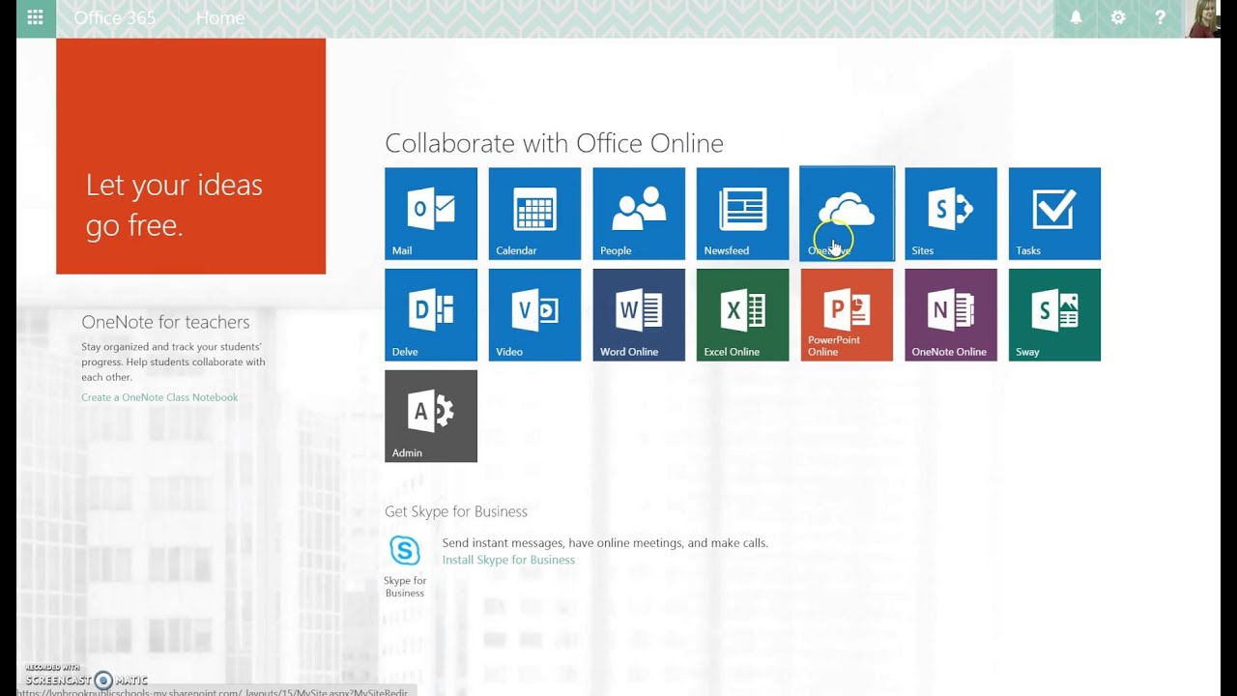The height and width of the screenshot is (696, 1237).
Task: Open the Newsfeed tile
Action: tap(742, 214)
